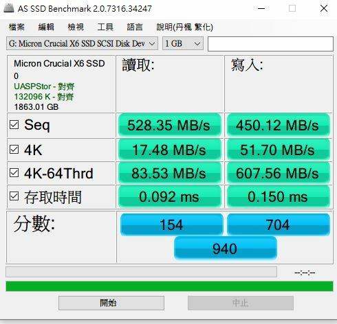
Task: Toggle the 存取時間 access time checkbox
Action: tap(14, 196)
